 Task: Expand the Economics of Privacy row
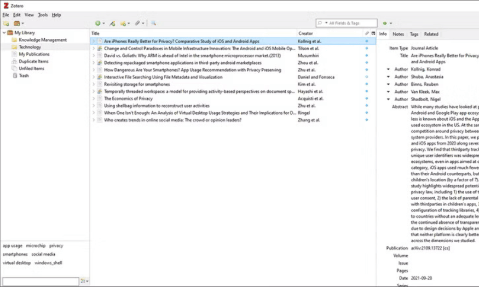[x=94, y=98]
